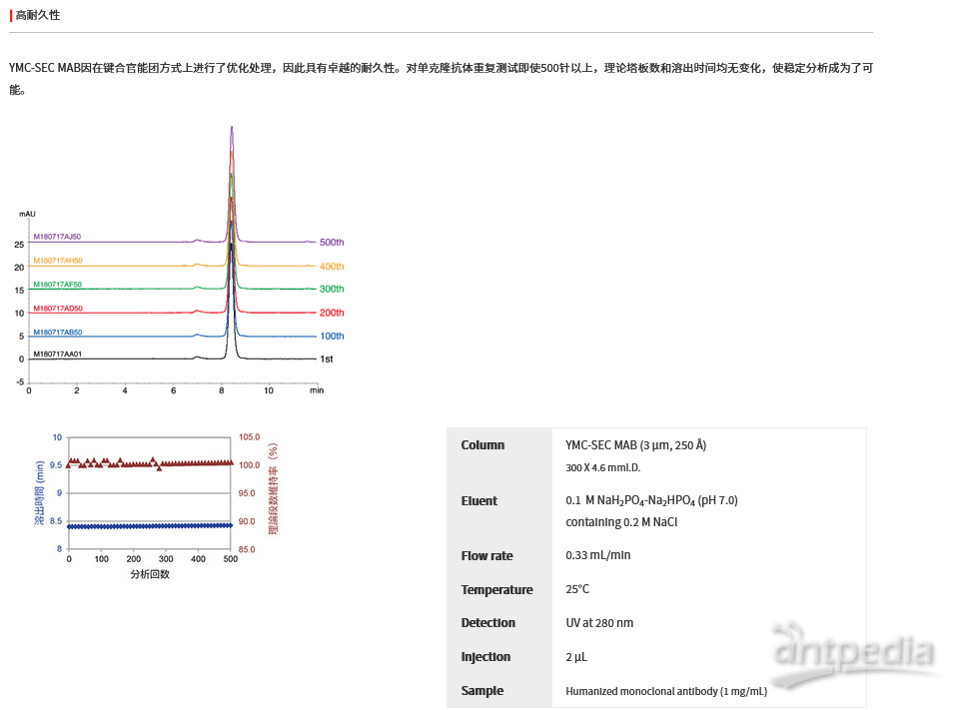Viewport: 961px width, 710px height.
Task: Select the YMC-SEC MAB (3 µm, 250 Å) cell
Action: [635, 445]
